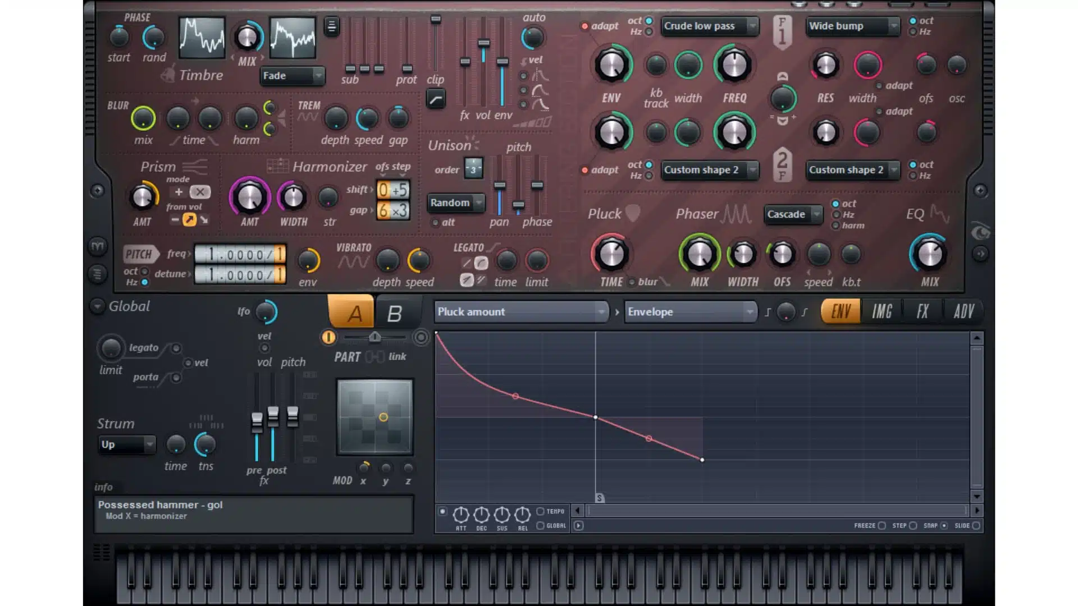This screenshot has height=606, width=1078.
Task: Click the Unison pan slider
Action: click(x=500, y=186)
